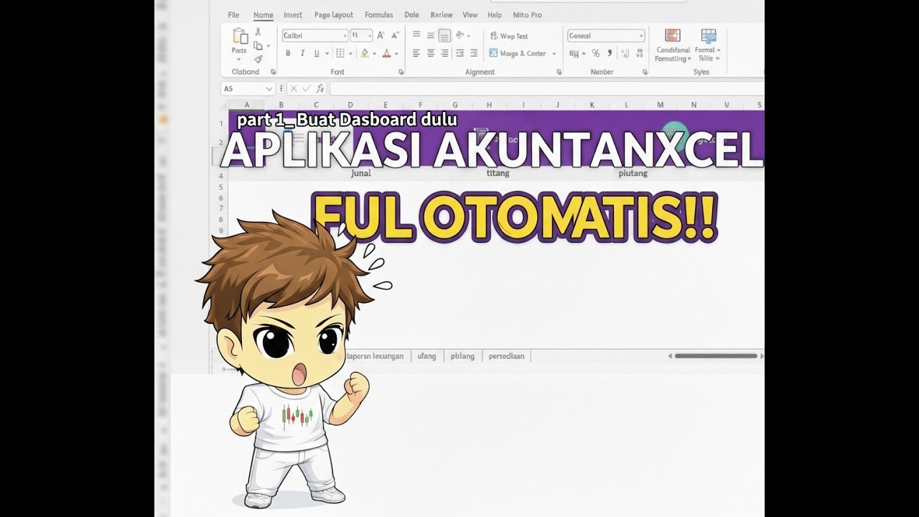Viewport: 919px width, 517px height.
Task: Apply the comma style
Action: pyautogui.click(x=610, y=53)
